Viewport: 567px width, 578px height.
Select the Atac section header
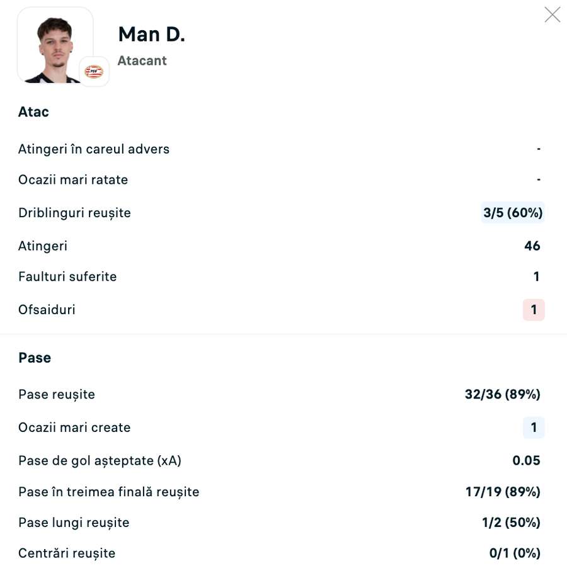pos(33,112)
